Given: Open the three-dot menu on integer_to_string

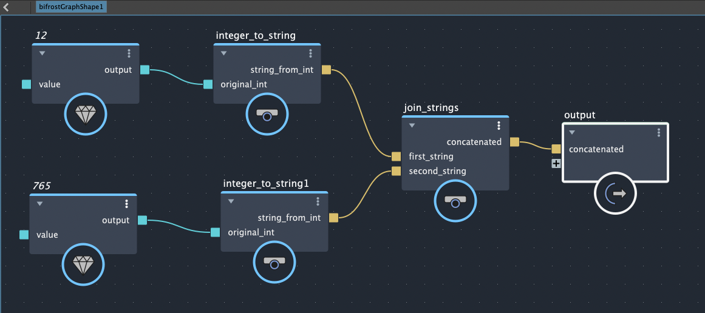Looking at the screenshot, I should 311,54.
